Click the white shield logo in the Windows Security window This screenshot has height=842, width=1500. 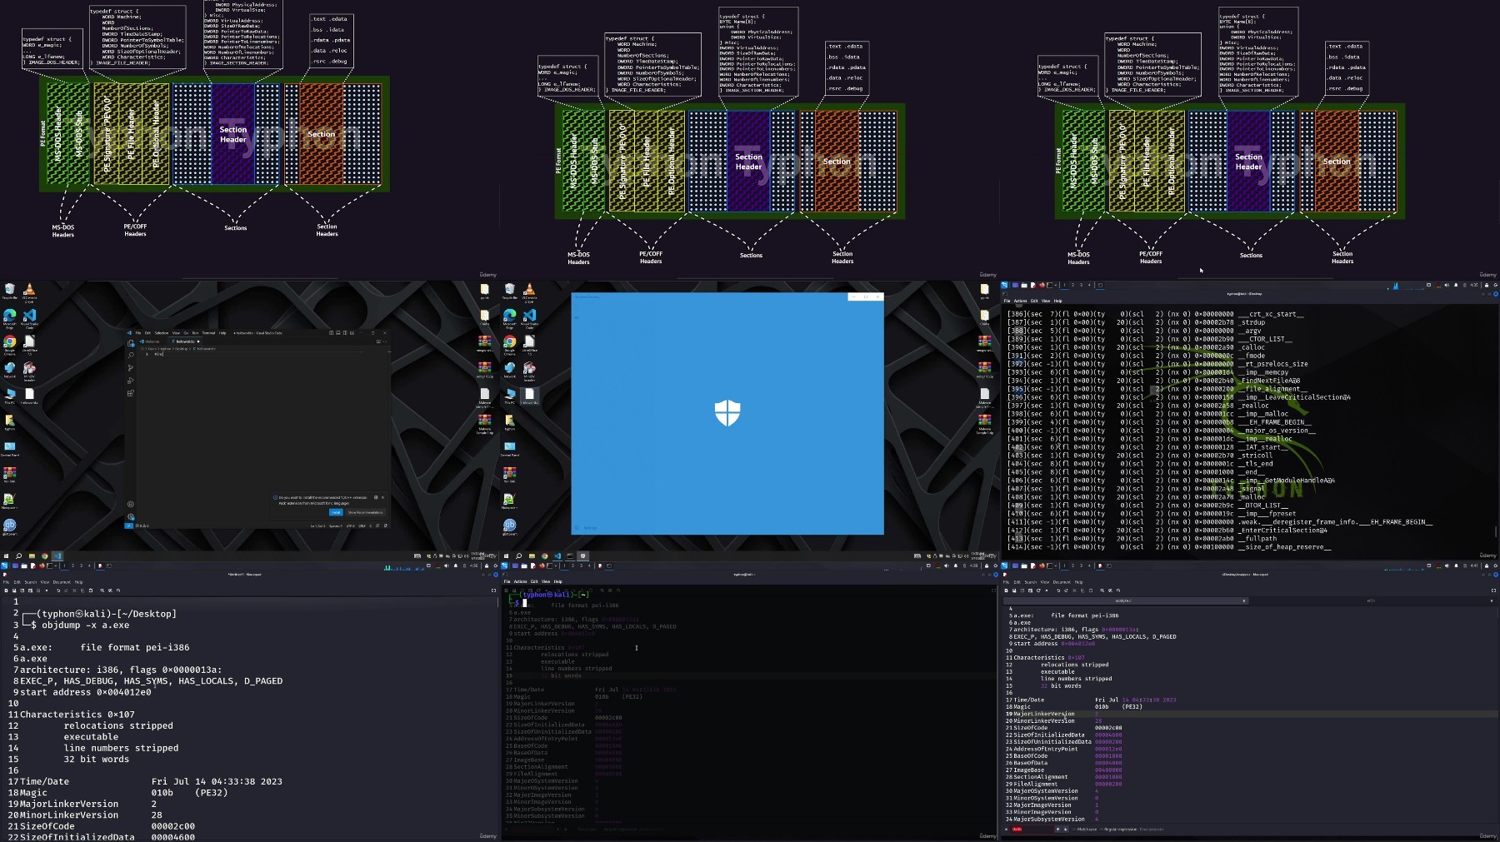click(727, 412)
